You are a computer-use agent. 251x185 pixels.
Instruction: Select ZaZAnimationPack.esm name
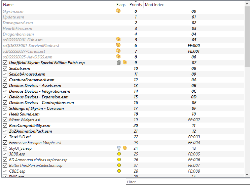[31, 131]
